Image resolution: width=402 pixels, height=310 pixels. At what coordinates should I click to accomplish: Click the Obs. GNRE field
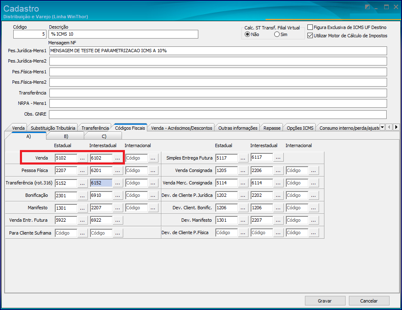pyautogui.click(x=218, y=114)
